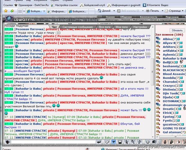Open the Персонаж game menu
The image size is (186, 150).
(x=172, y=17)
